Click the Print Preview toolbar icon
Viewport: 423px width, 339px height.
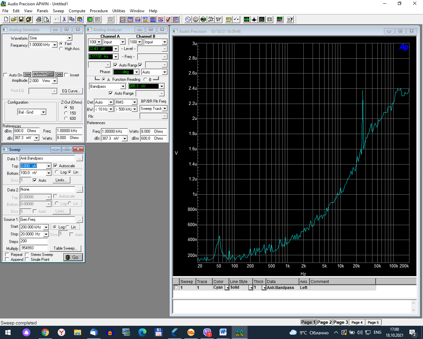[x=47, y=20]
